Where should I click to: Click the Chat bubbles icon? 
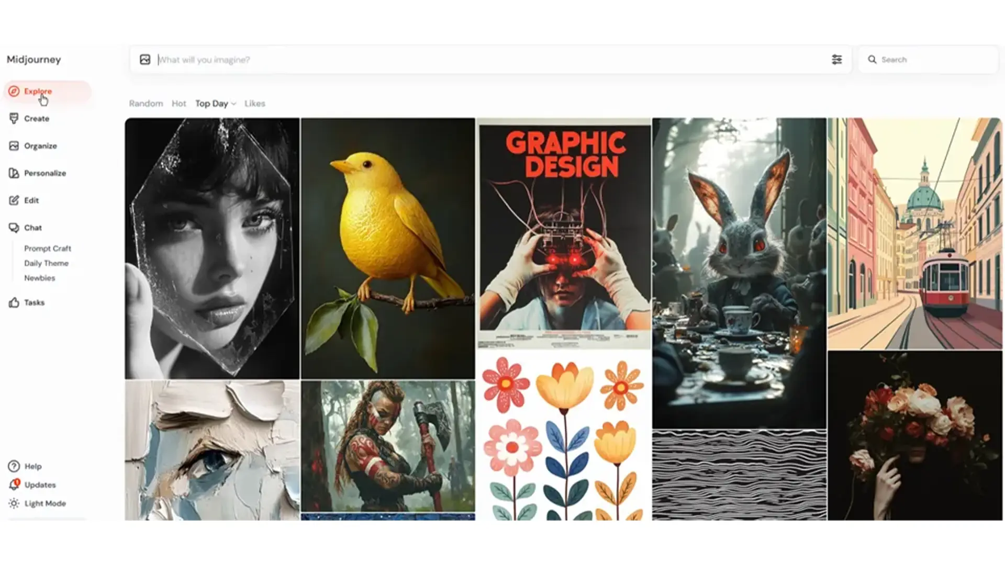pyautogui.click(x=14, y=228)
